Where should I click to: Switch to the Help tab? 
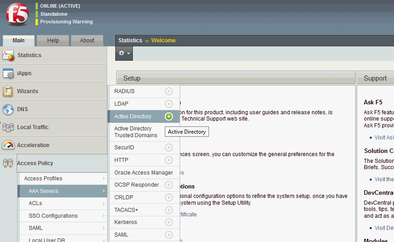[53, 40]
